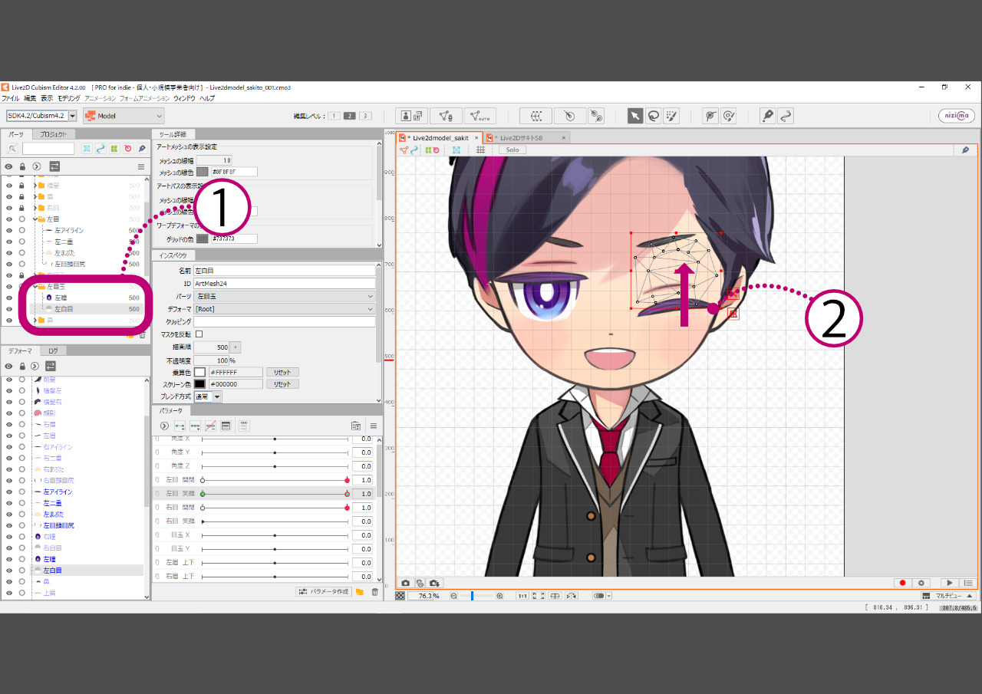982x694 pixels.
Task: Create new parameter group folder
Action: coord(359,592)
